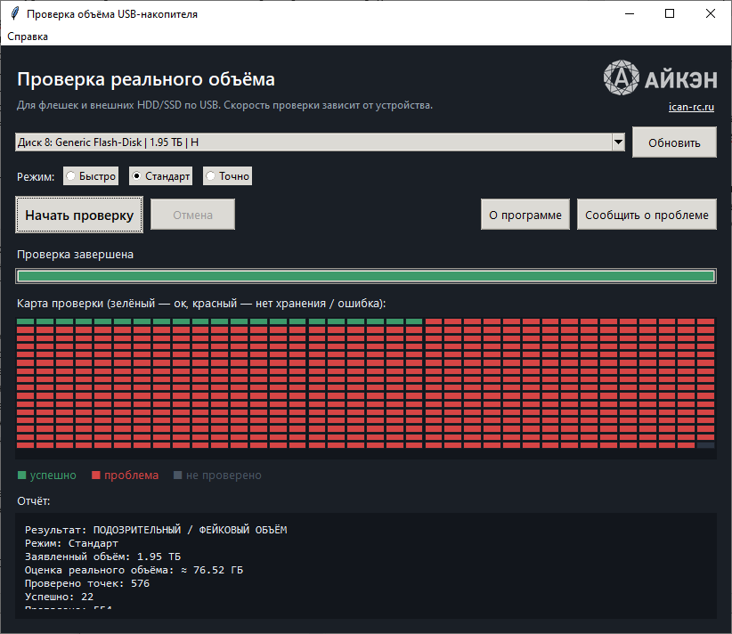Click the Результат line in the report
This screenshot has width=732, height=634.
156,530
